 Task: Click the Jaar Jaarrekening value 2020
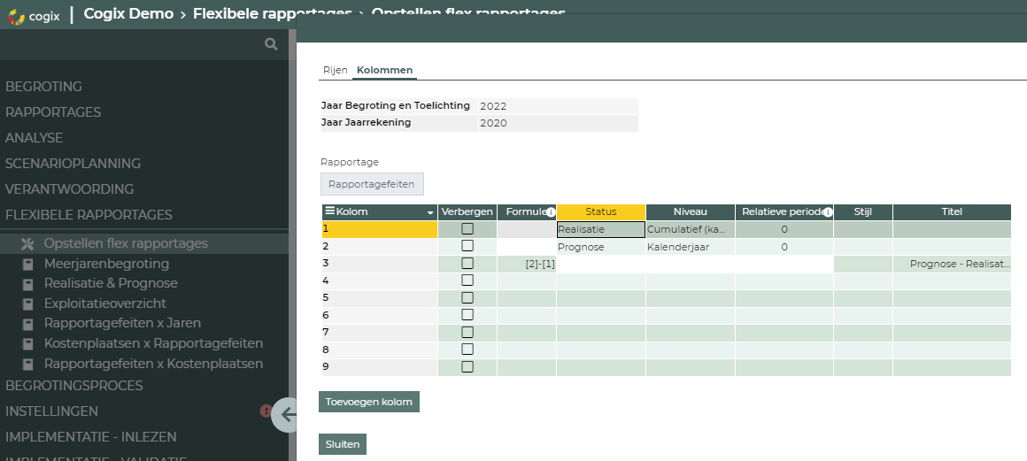(558, 123)
